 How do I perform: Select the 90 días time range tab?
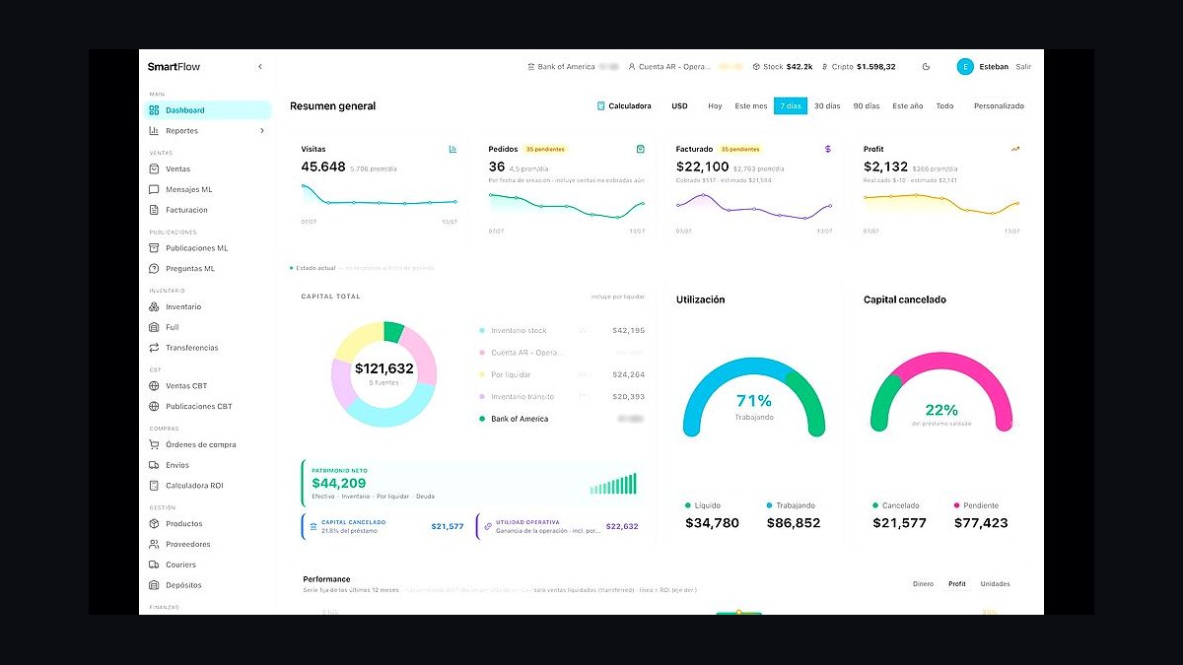pos(867,106)
